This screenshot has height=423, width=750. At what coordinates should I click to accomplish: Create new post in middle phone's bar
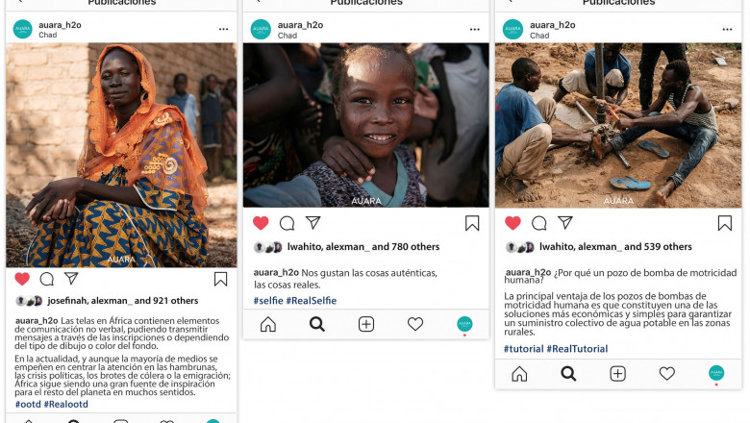[366, 324]
